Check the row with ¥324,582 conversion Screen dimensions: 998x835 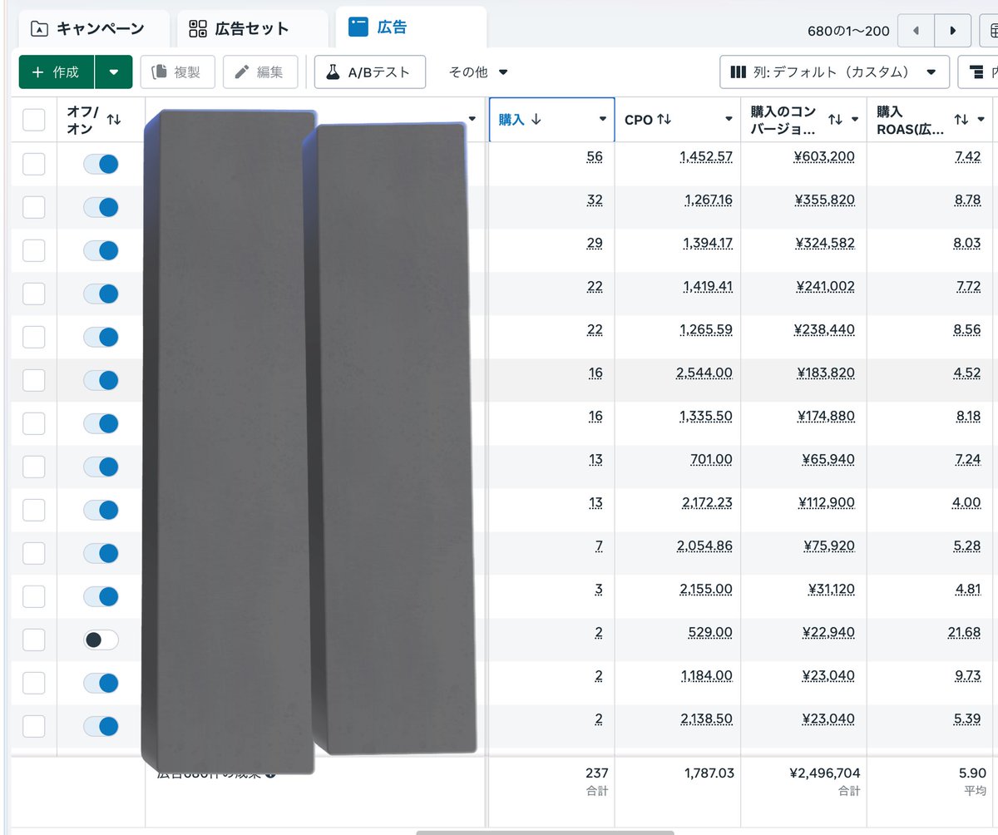pyautogui.click(x=33, y=250)
